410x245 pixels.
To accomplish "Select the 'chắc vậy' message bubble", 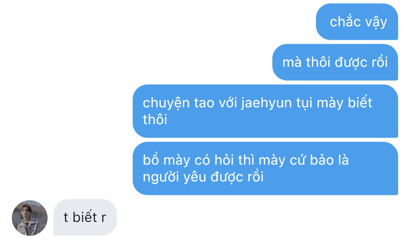I will 357,22.
